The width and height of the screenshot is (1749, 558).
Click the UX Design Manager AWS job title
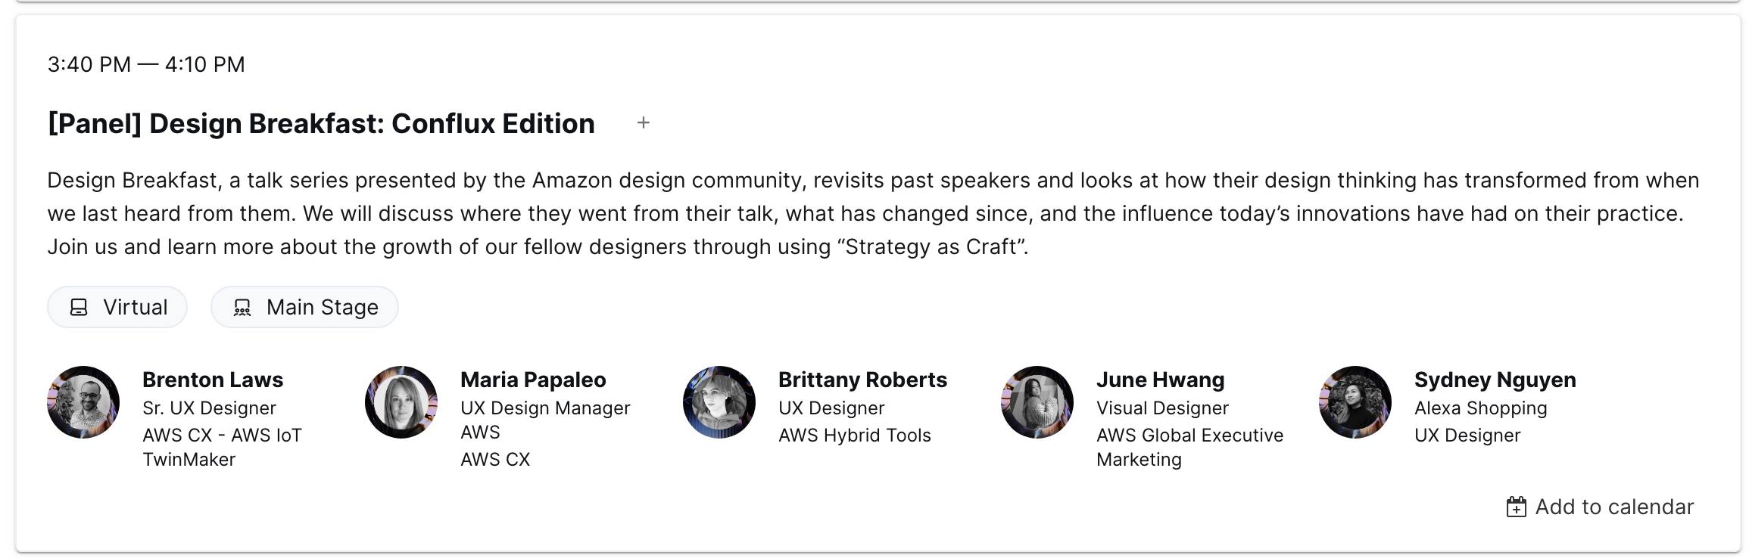coord(545,420)
